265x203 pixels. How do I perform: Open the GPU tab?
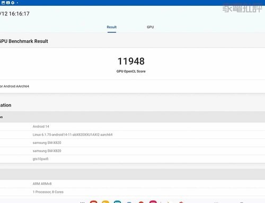coord(150,27)
